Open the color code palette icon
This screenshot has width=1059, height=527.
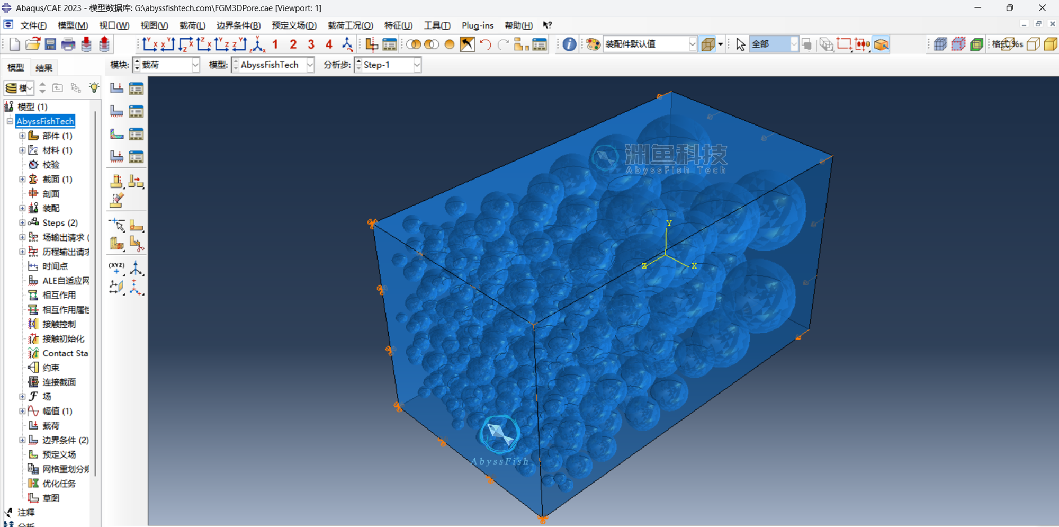pos(593,44)
